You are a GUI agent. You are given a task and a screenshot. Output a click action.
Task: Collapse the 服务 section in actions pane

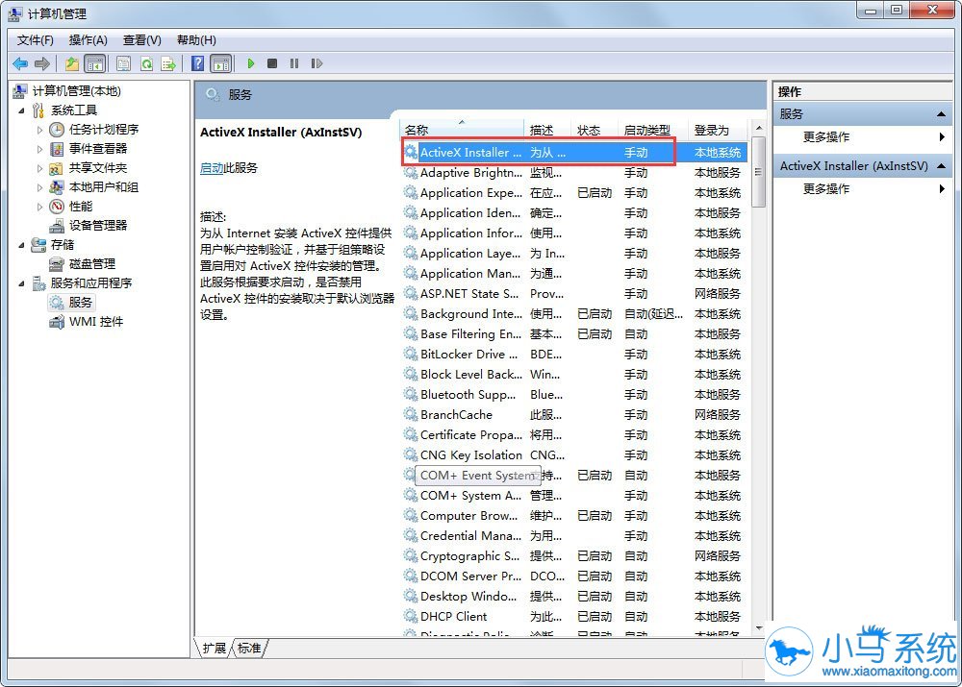941,114
